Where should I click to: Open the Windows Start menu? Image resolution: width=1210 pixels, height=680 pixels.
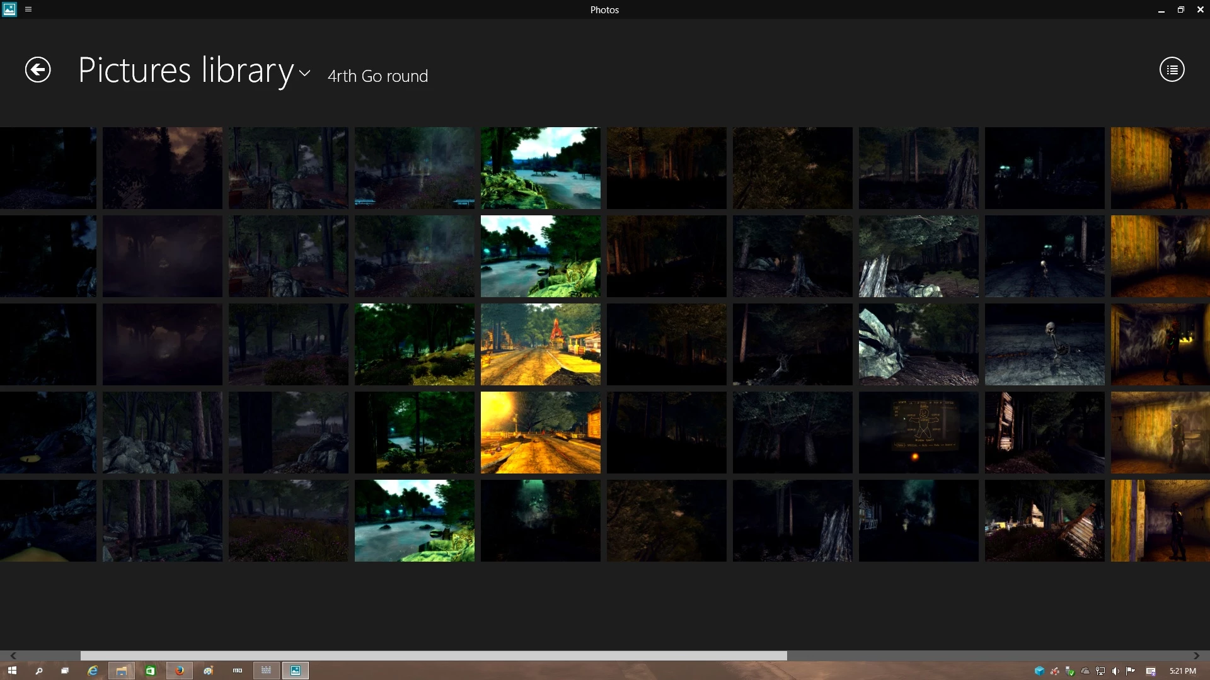12,671
